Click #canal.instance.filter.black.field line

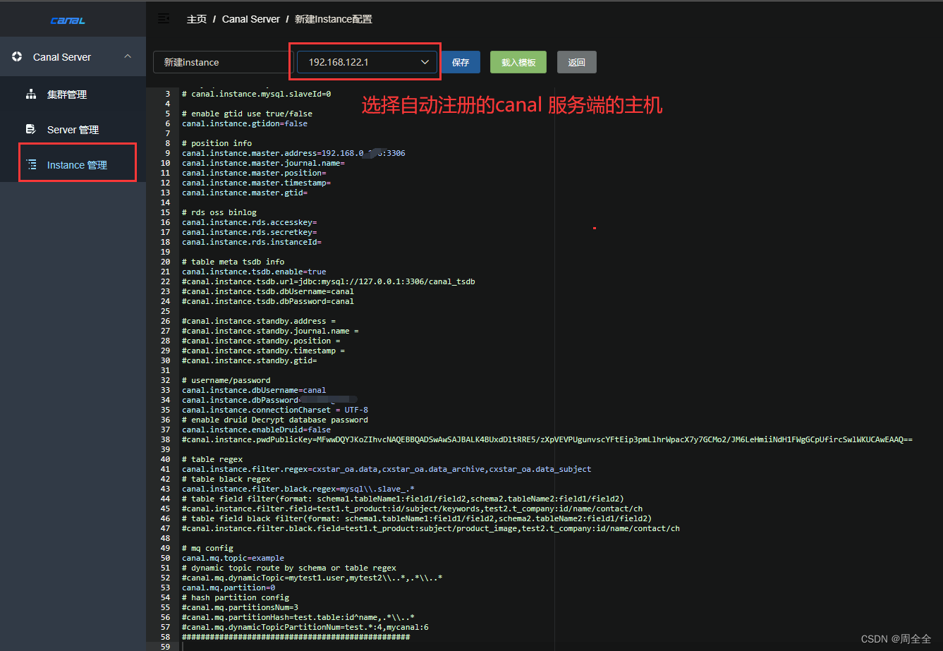click(431, 528)
